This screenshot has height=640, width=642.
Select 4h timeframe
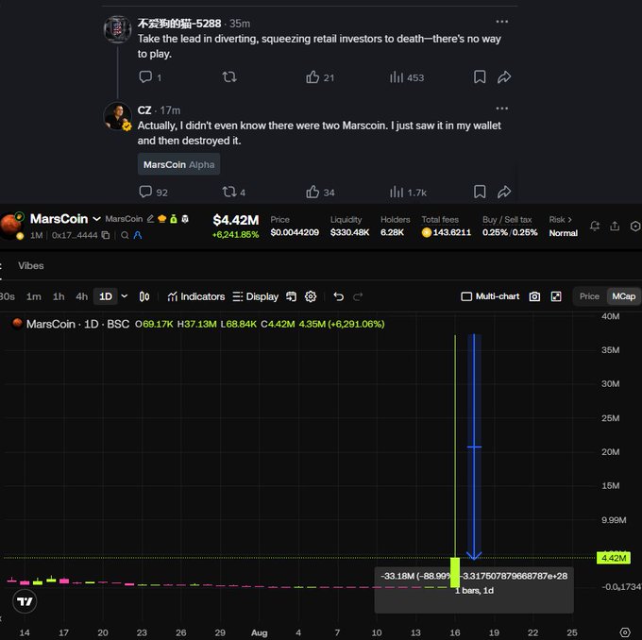tap(81, 296)
